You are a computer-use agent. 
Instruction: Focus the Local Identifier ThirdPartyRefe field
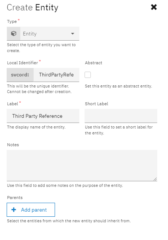coord(56,75)
